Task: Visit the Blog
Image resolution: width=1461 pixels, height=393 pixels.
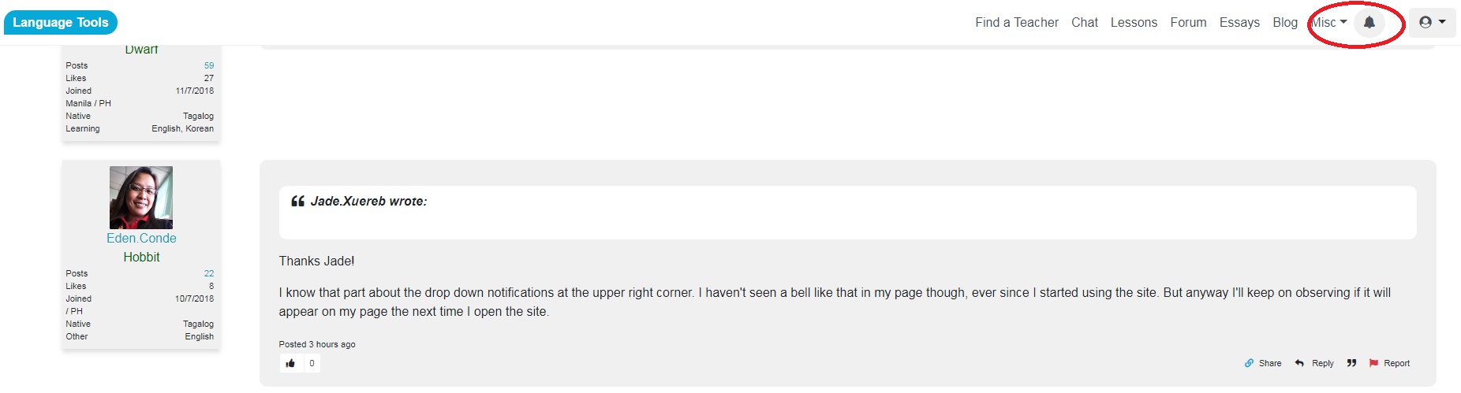Action: pos(1284,23)
